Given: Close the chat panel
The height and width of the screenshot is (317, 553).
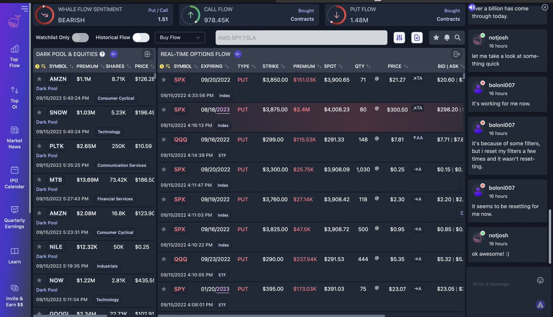Looking at the screenshot, I should [545, 7].
